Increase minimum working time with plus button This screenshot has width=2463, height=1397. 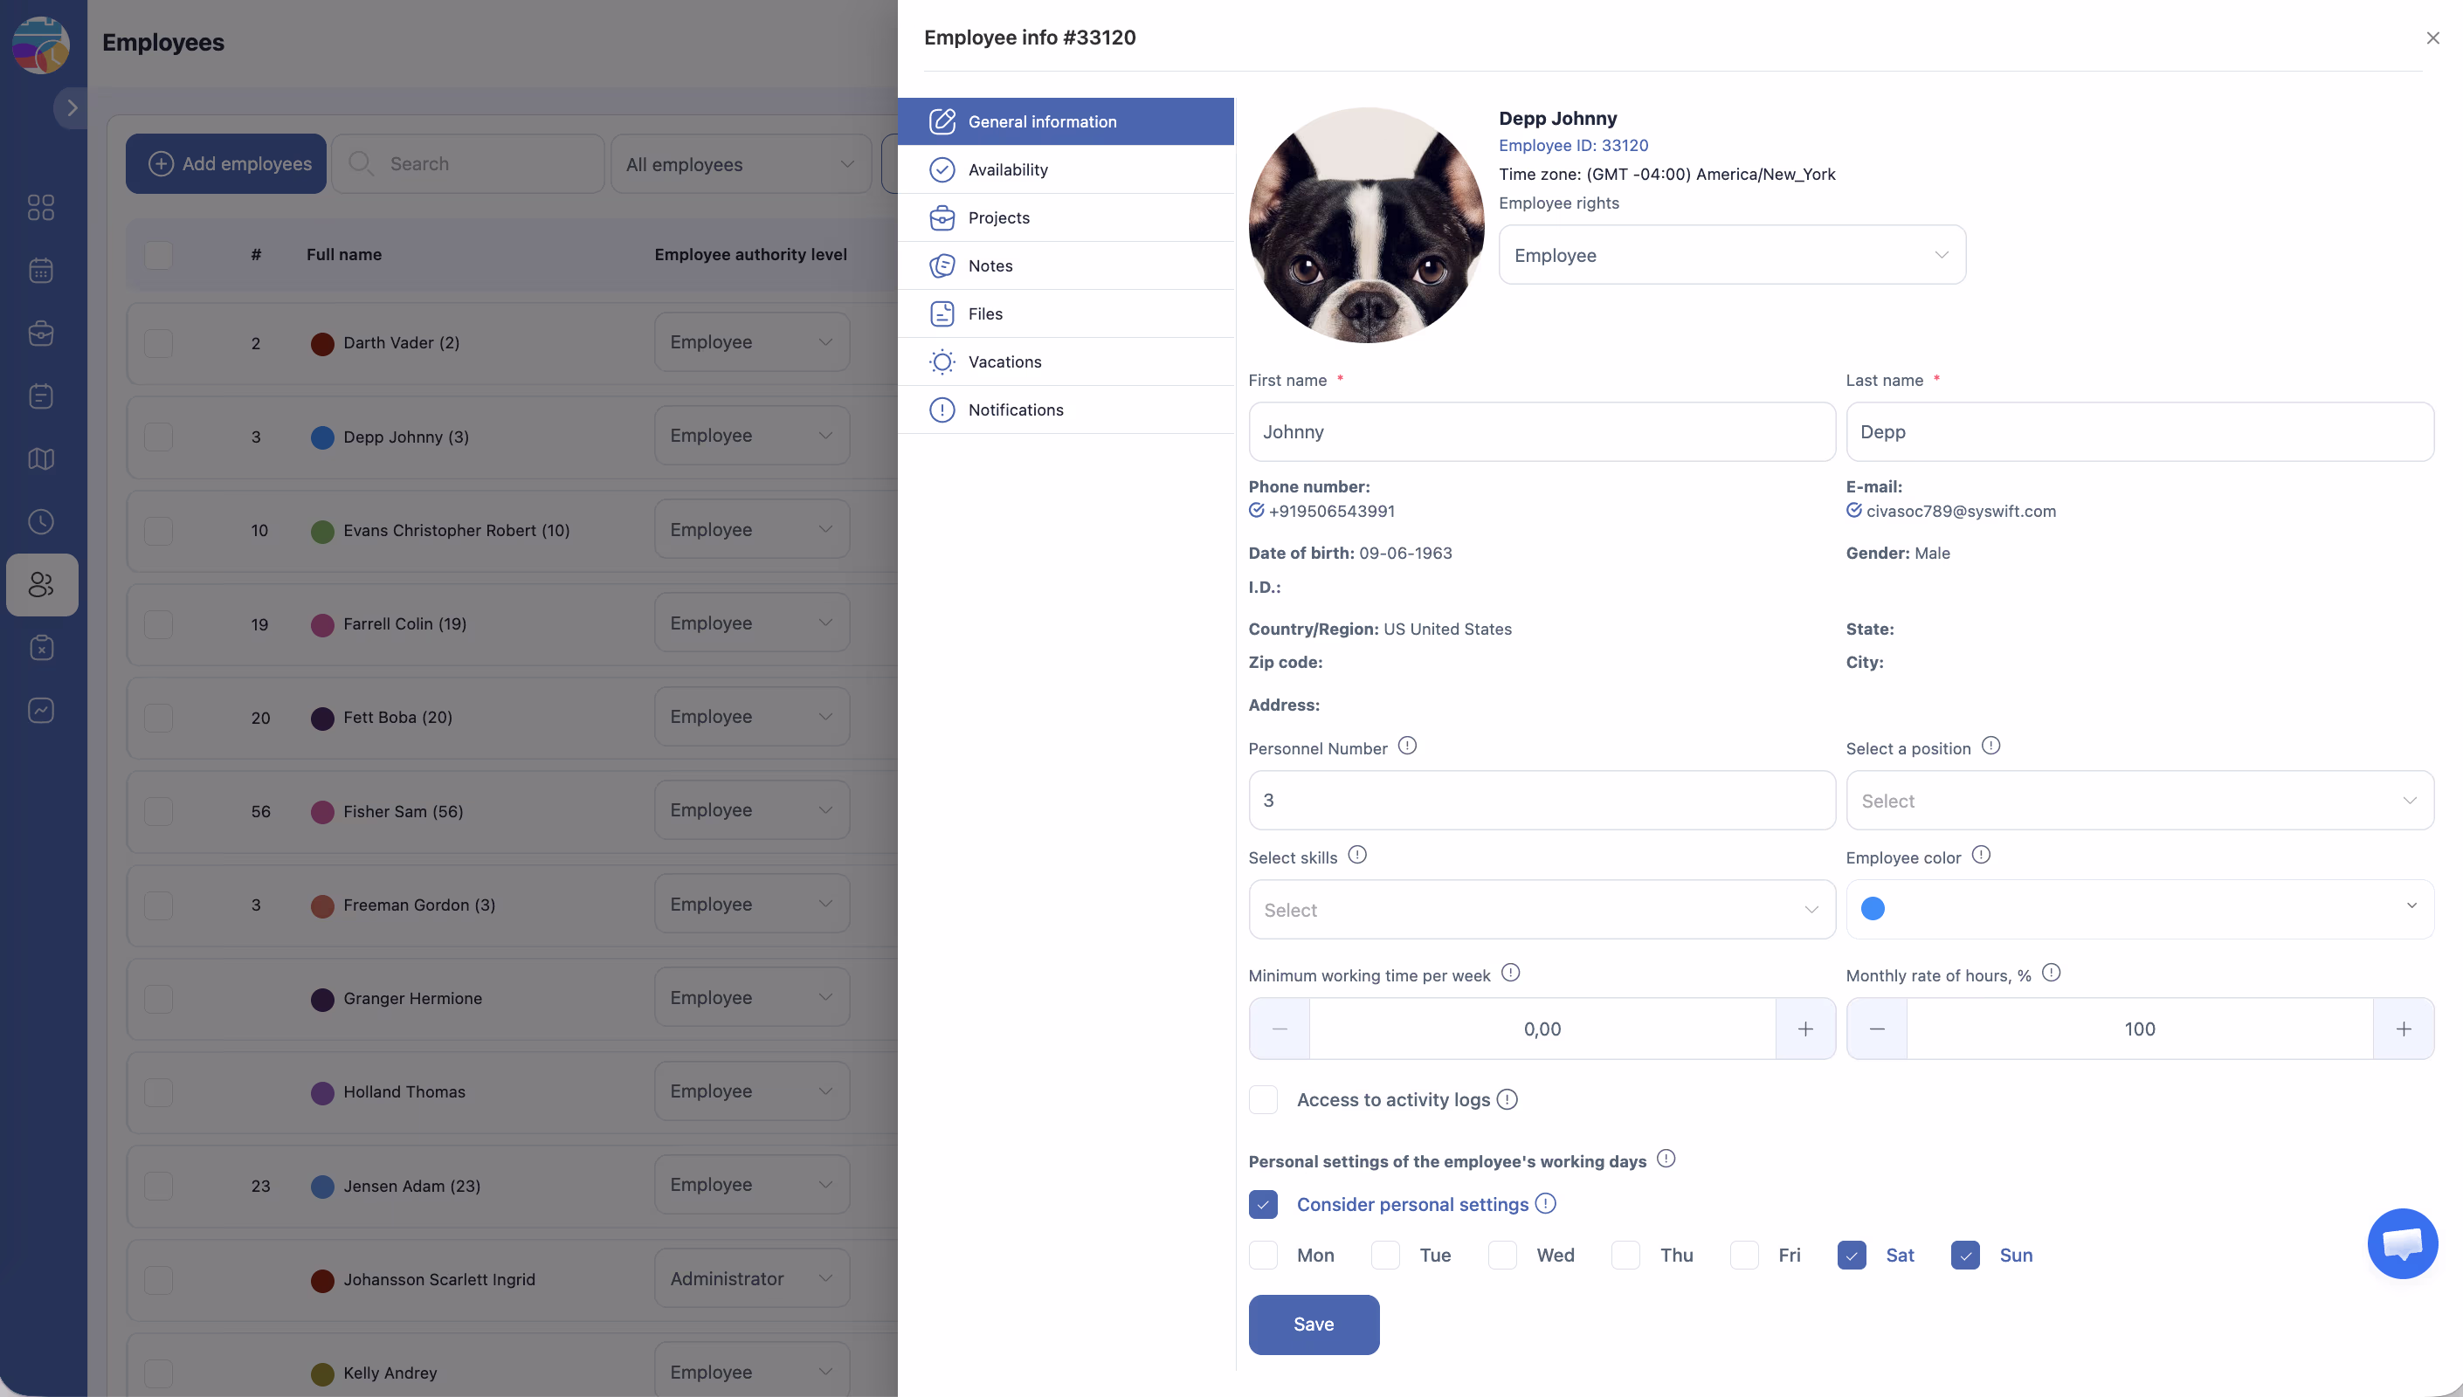(x=1804, y=1029)
